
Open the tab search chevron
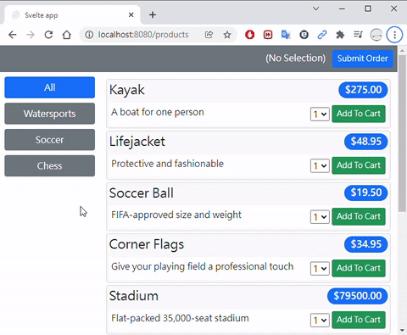tap(316, 8)
